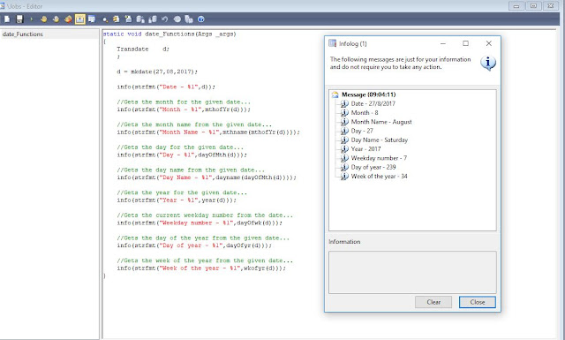
Task: Select the 'Date - 27/8/2017' infolog row
Action: tap(373, 103)
